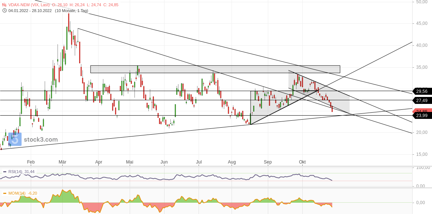This screenshot has width=432, height=214.
Task: Click the clock icon before the date range
Action: 4,11
